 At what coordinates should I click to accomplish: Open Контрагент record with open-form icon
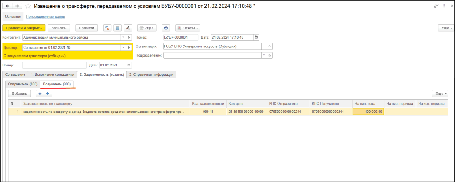129,38
